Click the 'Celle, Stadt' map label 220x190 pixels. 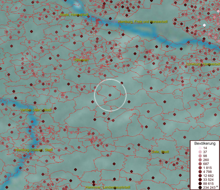click(x=160, y=152)
